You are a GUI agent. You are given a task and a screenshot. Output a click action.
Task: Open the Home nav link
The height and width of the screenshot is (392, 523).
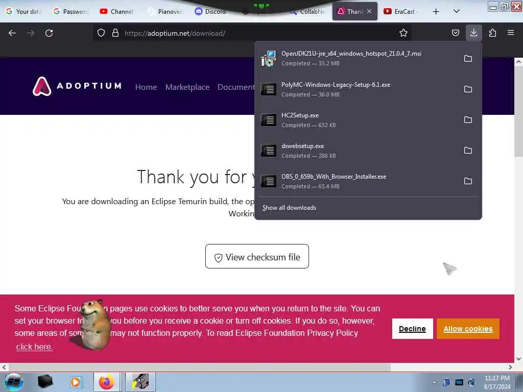146,87
